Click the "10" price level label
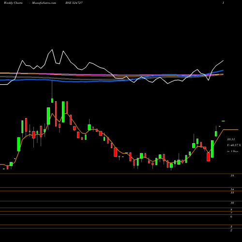The width and height of the screenshot is (242, 242). [232, 203]
